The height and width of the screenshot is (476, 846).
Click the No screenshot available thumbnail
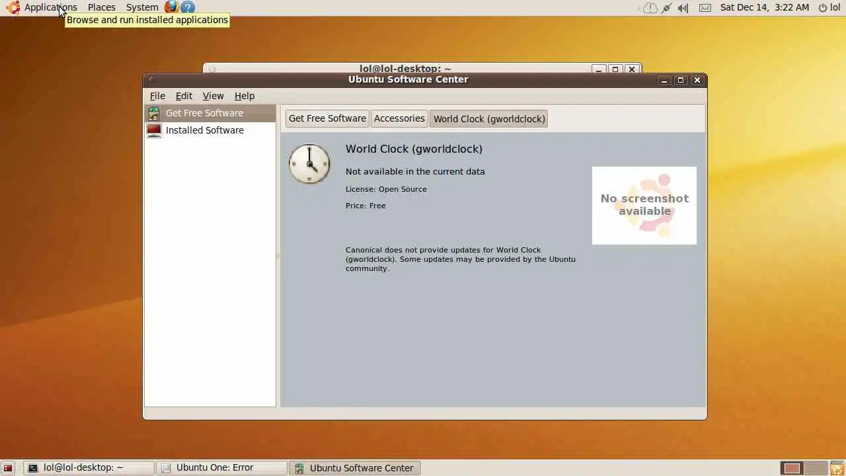tap(644, 205)
